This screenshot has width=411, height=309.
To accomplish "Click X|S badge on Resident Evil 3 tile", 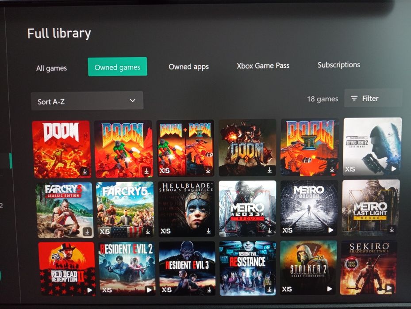I will click(x=167, y=290).
